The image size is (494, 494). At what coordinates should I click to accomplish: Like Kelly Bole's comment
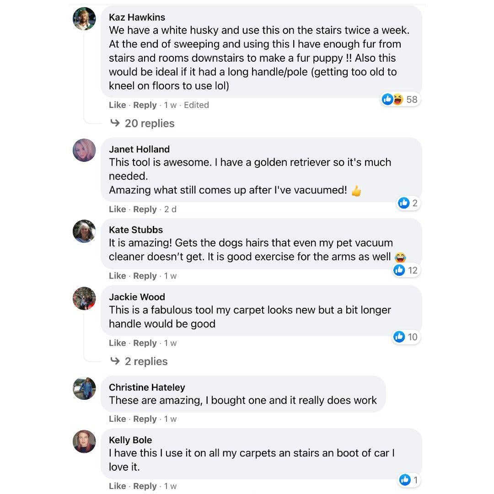click(x=117, y=486)
